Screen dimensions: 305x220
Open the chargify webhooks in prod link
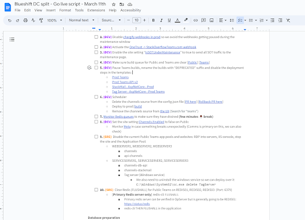click(x=142, y=37)
